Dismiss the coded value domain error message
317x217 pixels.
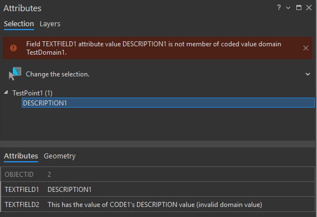(305, 48)
